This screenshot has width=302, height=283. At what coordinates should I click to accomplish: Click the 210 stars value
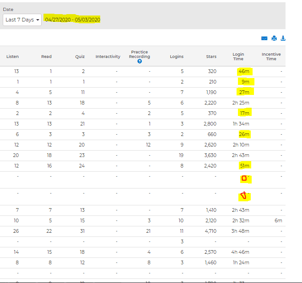(213, 82)
